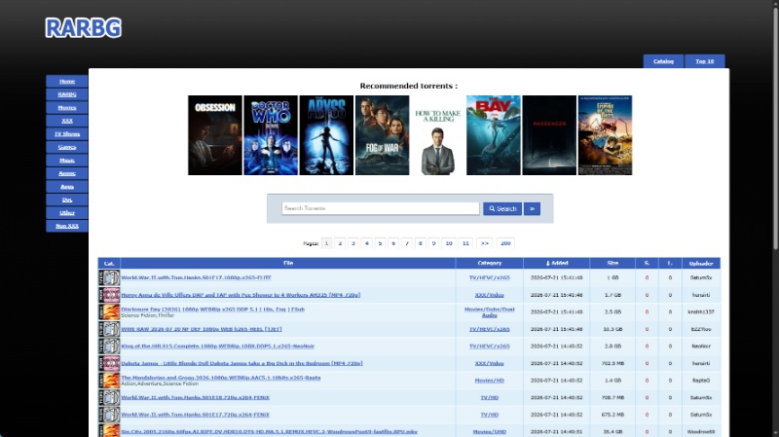This screenshot has height=437, width=779.
Task: Focus the Search Torrents input field
Action: pos(381,208)
